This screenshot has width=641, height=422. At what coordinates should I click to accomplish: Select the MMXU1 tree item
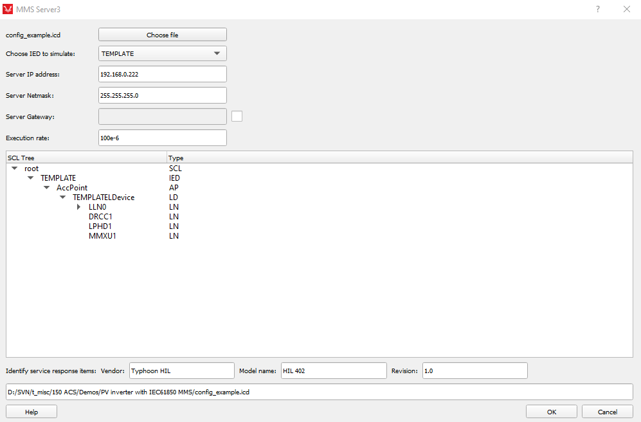point(102,236)
